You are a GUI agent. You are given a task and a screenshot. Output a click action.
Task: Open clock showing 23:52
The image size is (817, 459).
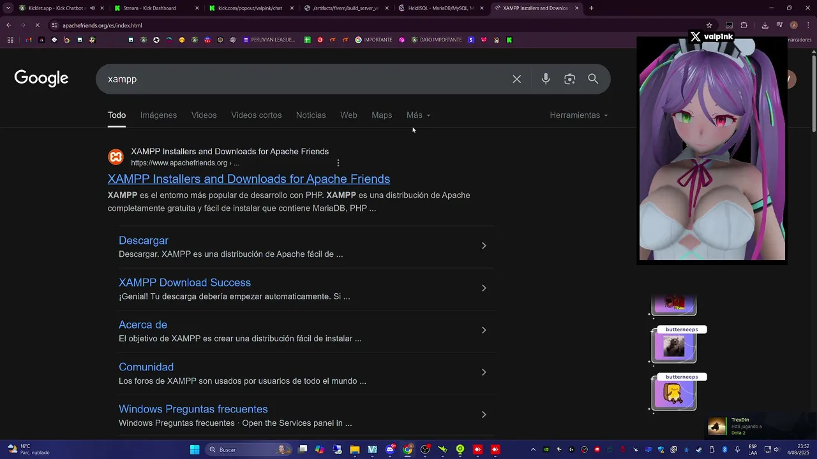pyautogui.click(x=798, y=449)
